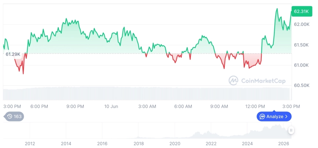Viewport: 318px width, 148px height.
Task: Click the 10 Jun date label on the time axis
Action: (x=111, y=106)
